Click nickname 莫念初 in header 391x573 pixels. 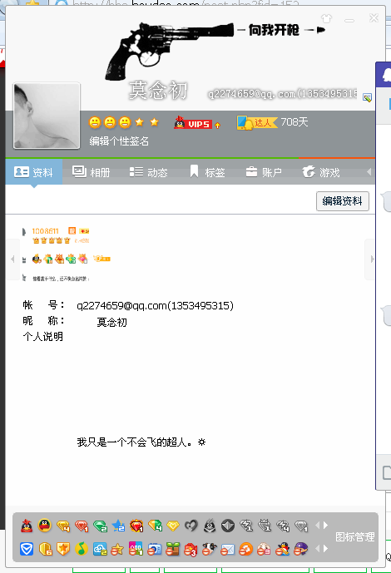(x=159, y=91)
